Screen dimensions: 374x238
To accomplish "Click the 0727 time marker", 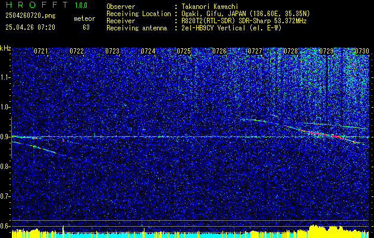I will tap(255, 51).
